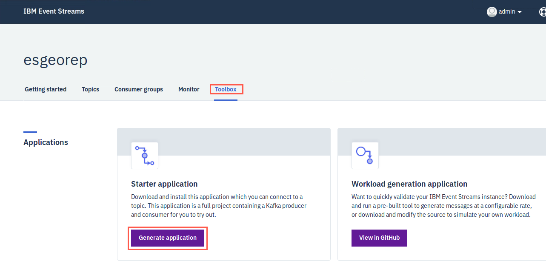Select the Monitor tab
Screen dimensions: 546x264
point(189,89)
